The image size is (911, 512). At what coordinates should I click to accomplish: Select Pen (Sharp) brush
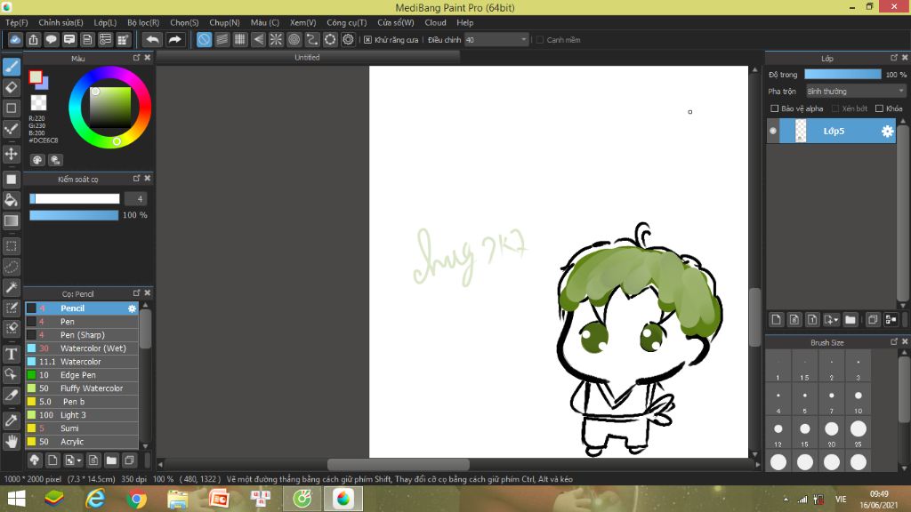tap(81, 335)
